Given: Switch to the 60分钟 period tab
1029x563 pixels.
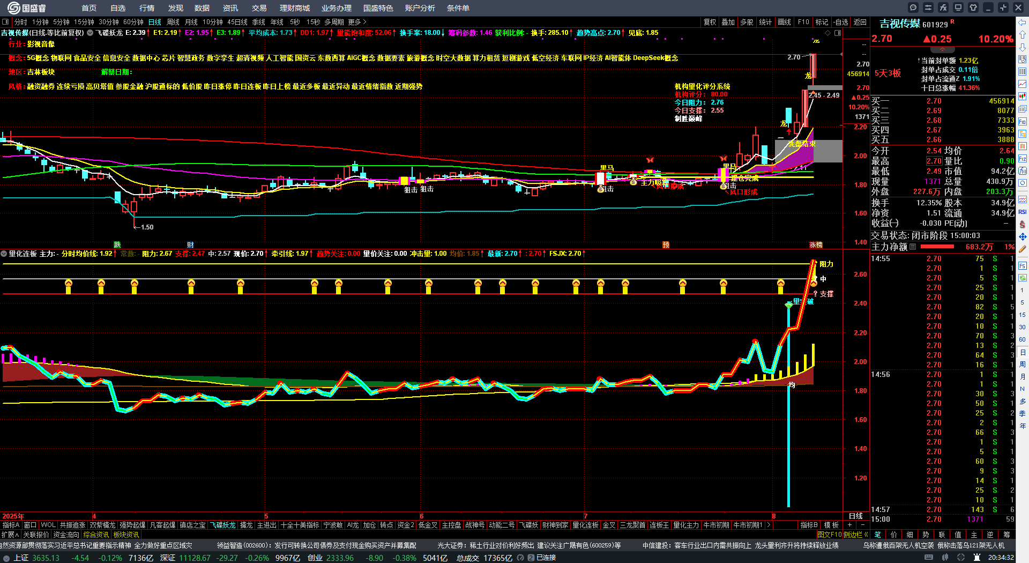Looking at the screenshot, I should [x=133, y=22].
